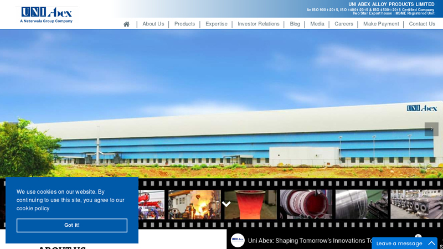Go to Contact Us page
Viewport: 443px width, 249px height.
[x=422, y=24]
